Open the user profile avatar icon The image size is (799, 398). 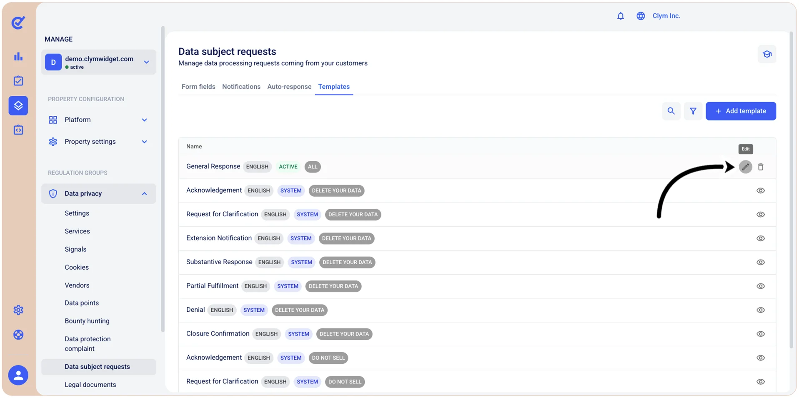click(18, 375)
